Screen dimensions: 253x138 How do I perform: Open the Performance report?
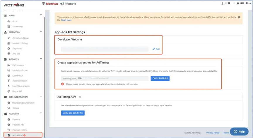tap(18, 65)
